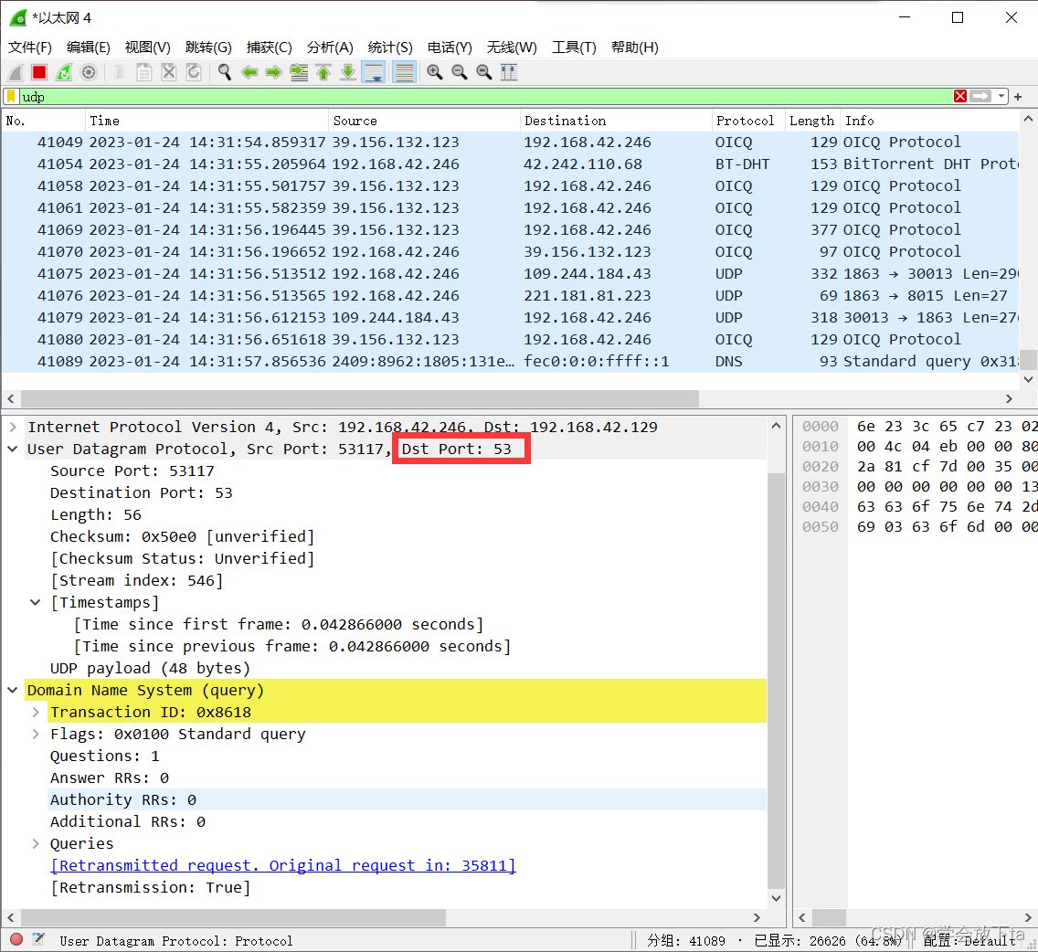
Task: Expand the Queries subtree
Action: pos(36,843)
